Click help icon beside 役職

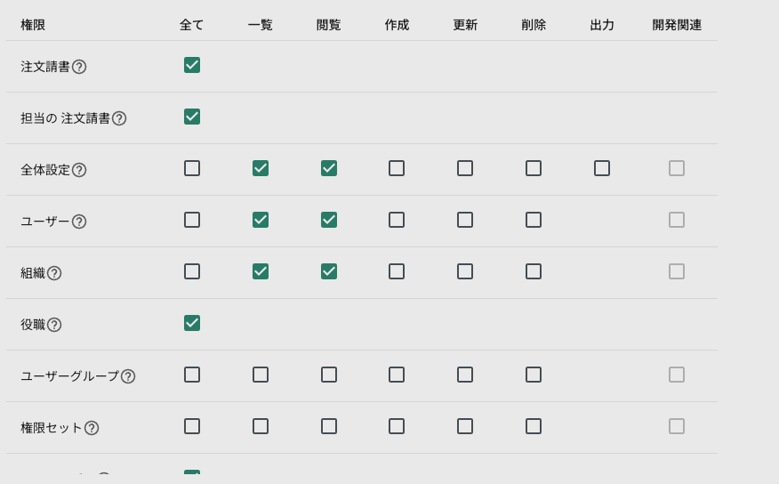point(54,325)
